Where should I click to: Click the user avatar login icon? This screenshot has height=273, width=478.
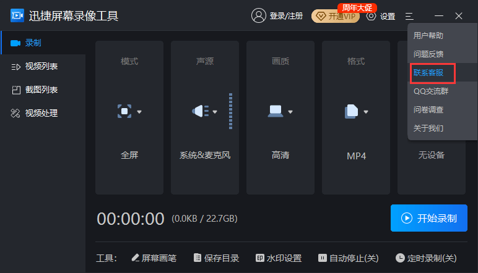[259, 16]
